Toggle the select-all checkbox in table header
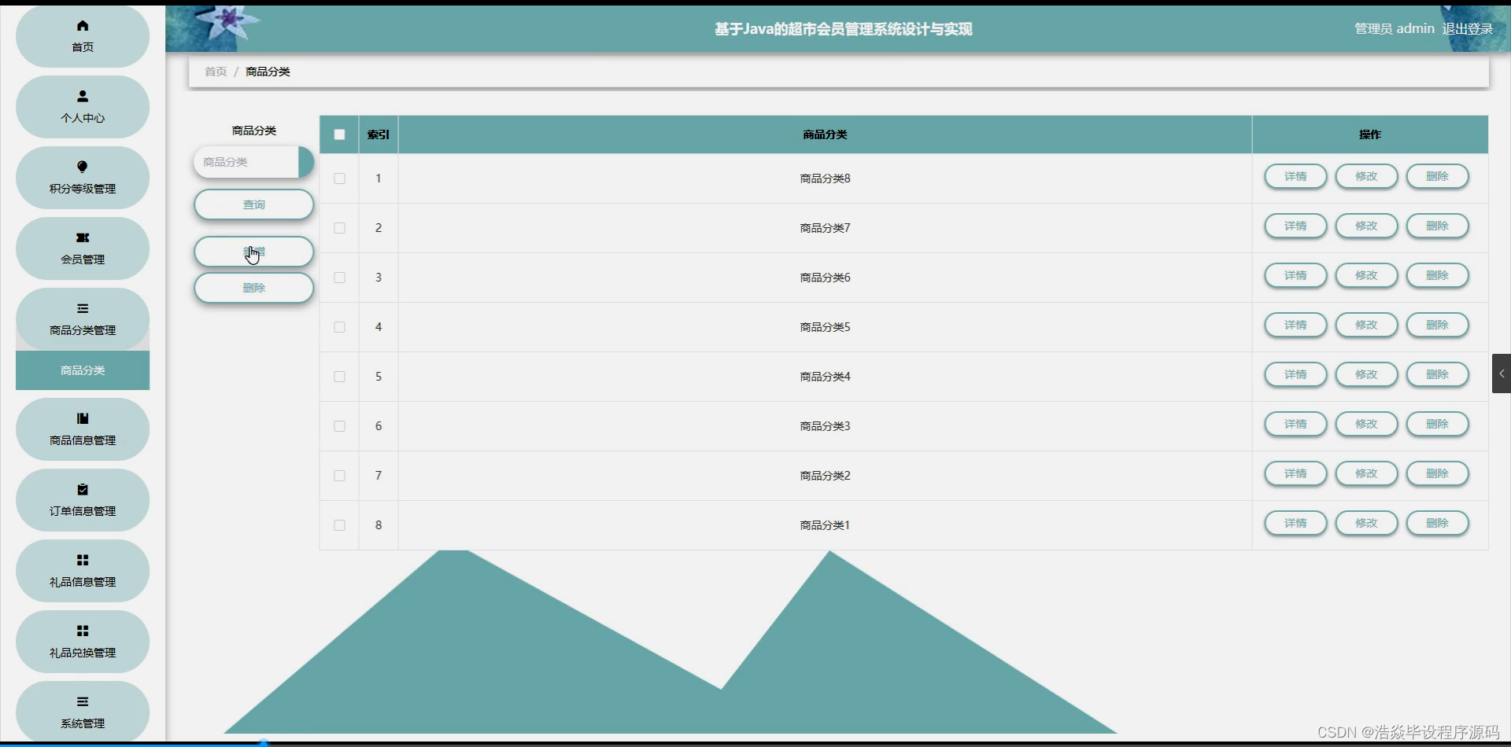This screenshot has height=747, width=1511. pyautogui.click(x=339, y=134)
